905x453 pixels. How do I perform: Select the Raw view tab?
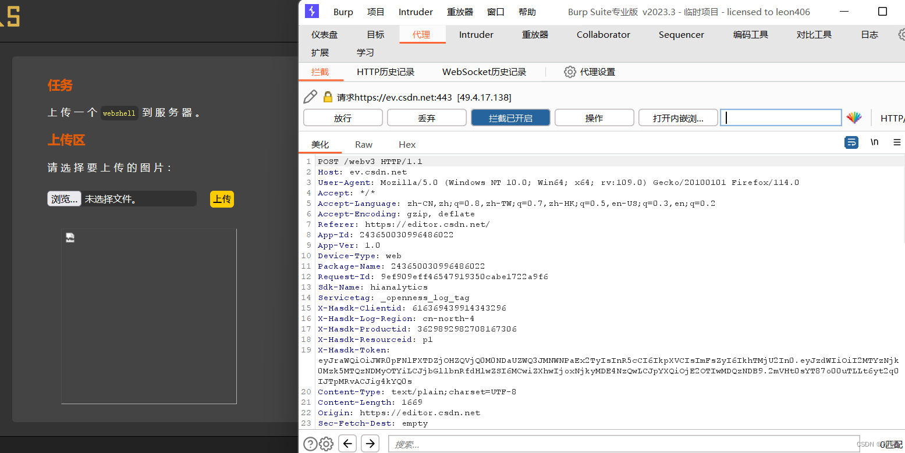[364, 144]
